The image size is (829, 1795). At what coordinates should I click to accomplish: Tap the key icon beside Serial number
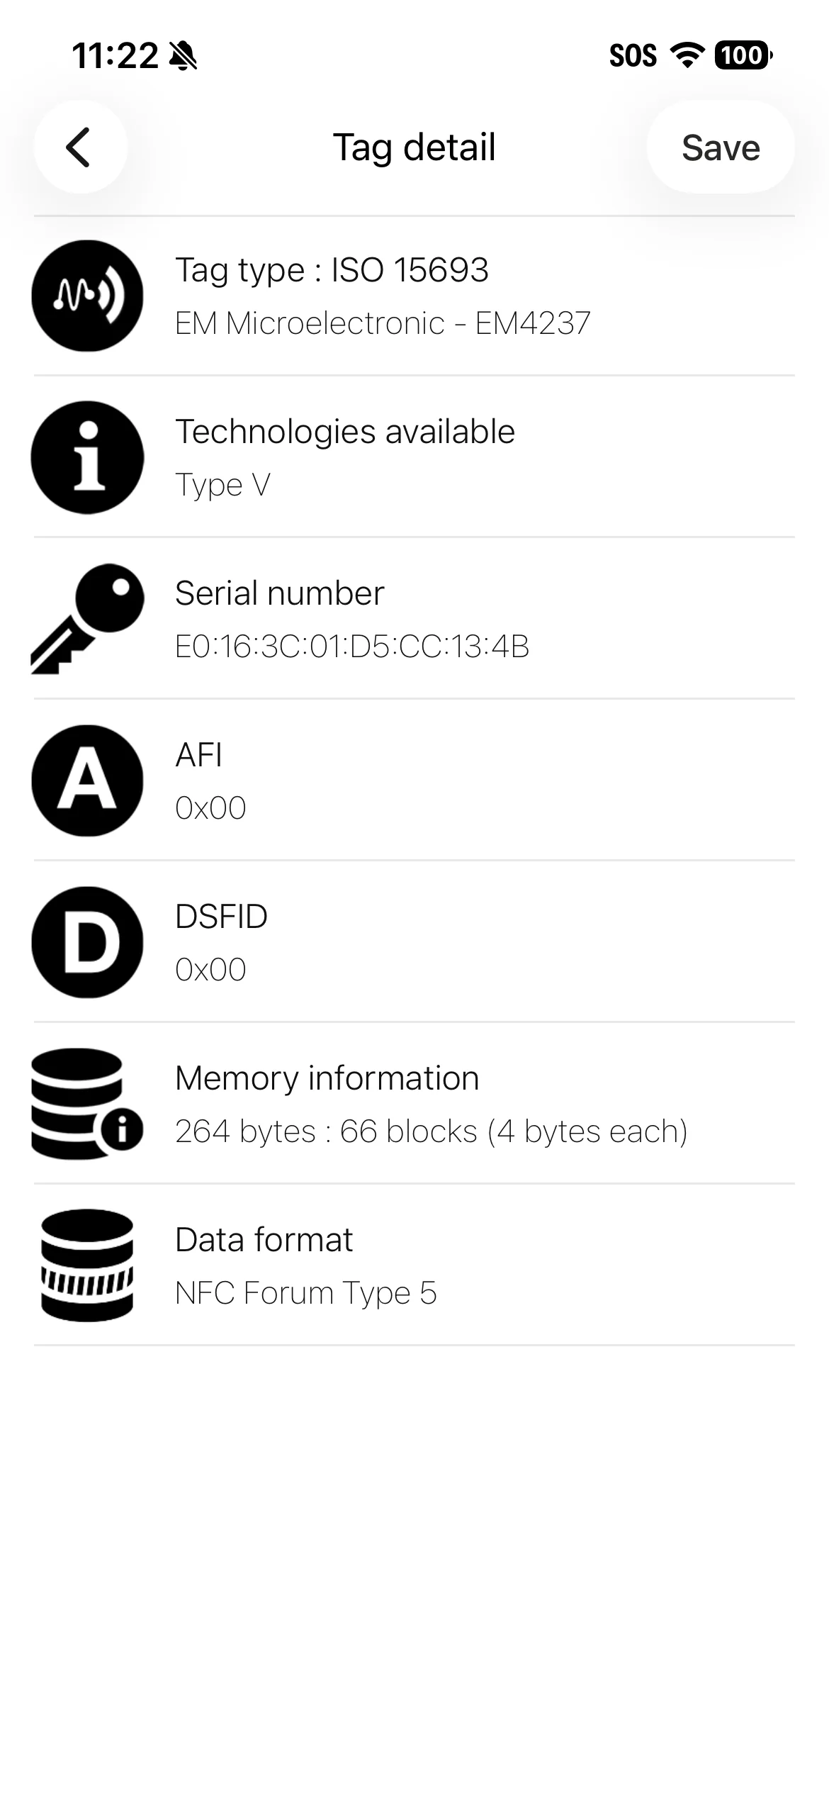87,619
